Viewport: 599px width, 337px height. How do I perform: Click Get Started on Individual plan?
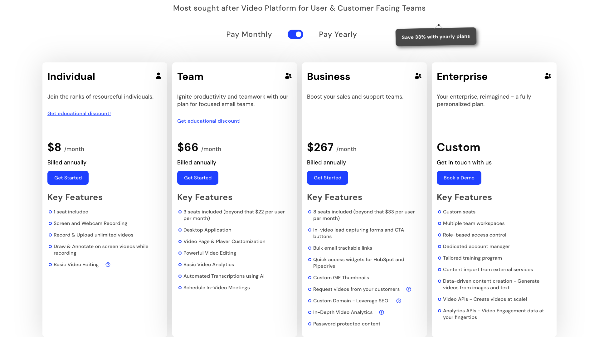pos(68,178)
